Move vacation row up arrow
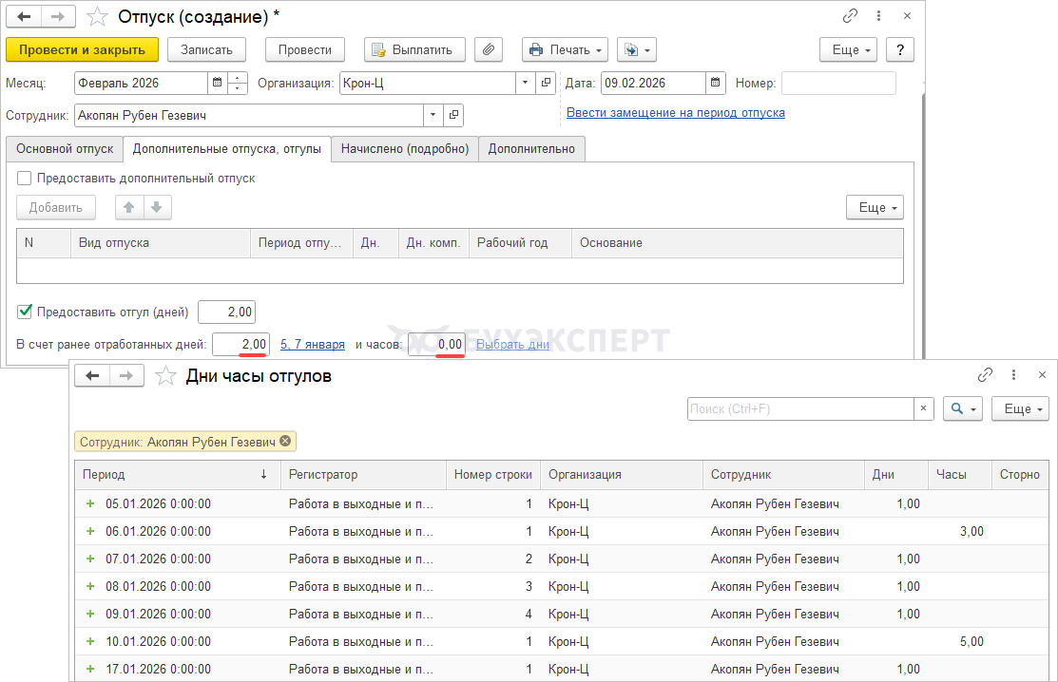The width and height of the screenshot is (1058, 682). 129,207
